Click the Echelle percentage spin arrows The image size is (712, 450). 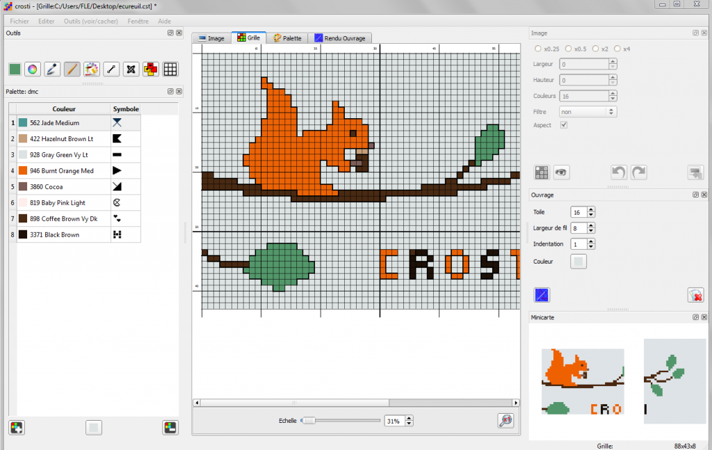tap(409, 421)
